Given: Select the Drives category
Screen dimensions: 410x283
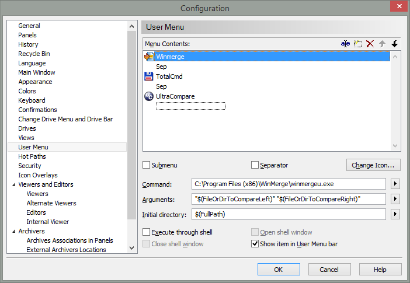Looking at the screenshot, I should tap(27, 128).
